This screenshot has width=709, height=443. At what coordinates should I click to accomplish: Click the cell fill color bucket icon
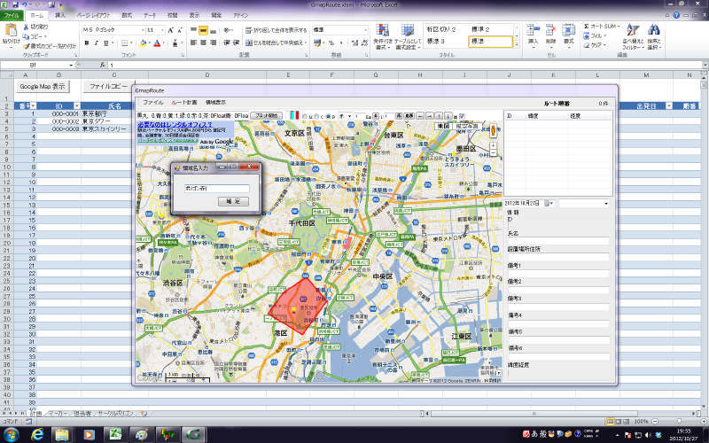pos(141,42)
